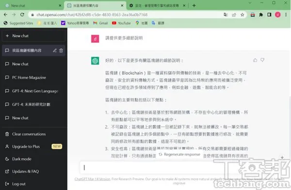291x190 pixels.
Task: Click browser back arrow
Action: (x=5, y=15)
